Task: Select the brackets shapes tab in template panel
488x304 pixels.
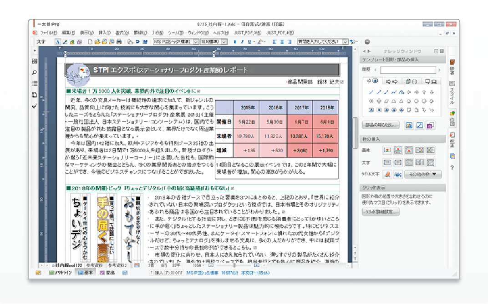Action: click(x=411, y=81)
